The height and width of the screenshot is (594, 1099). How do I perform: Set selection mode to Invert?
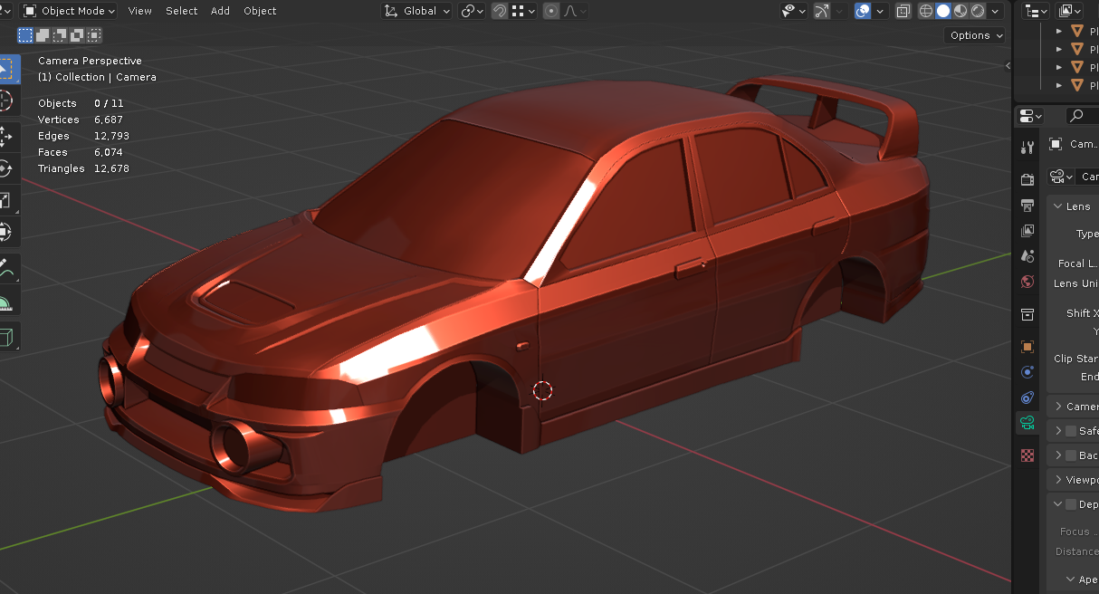point(77,35)
